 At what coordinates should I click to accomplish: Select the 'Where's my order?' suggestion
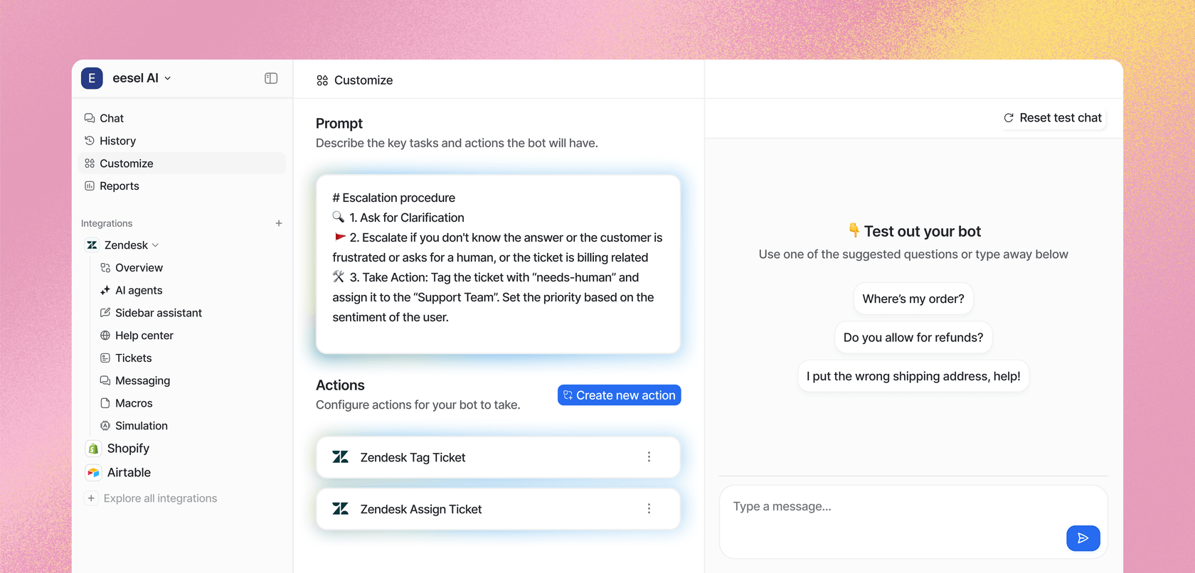[913, 299]
